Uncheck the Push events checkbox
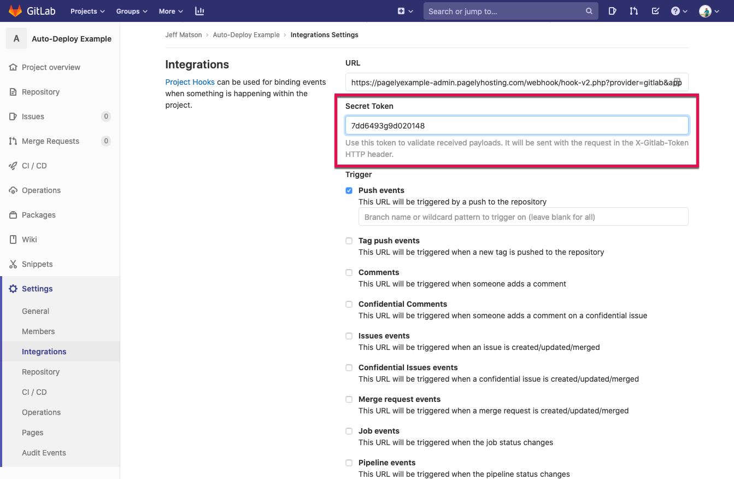The width and height of the screenshot is (734, 479). (x=349, y=190)
